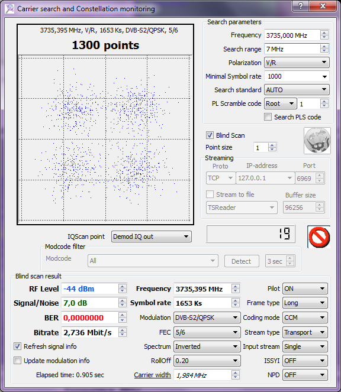The image size is (341, 392).
Task: Open the Minimal Symbol rate dropdown
Action: (x=297, y=76)
